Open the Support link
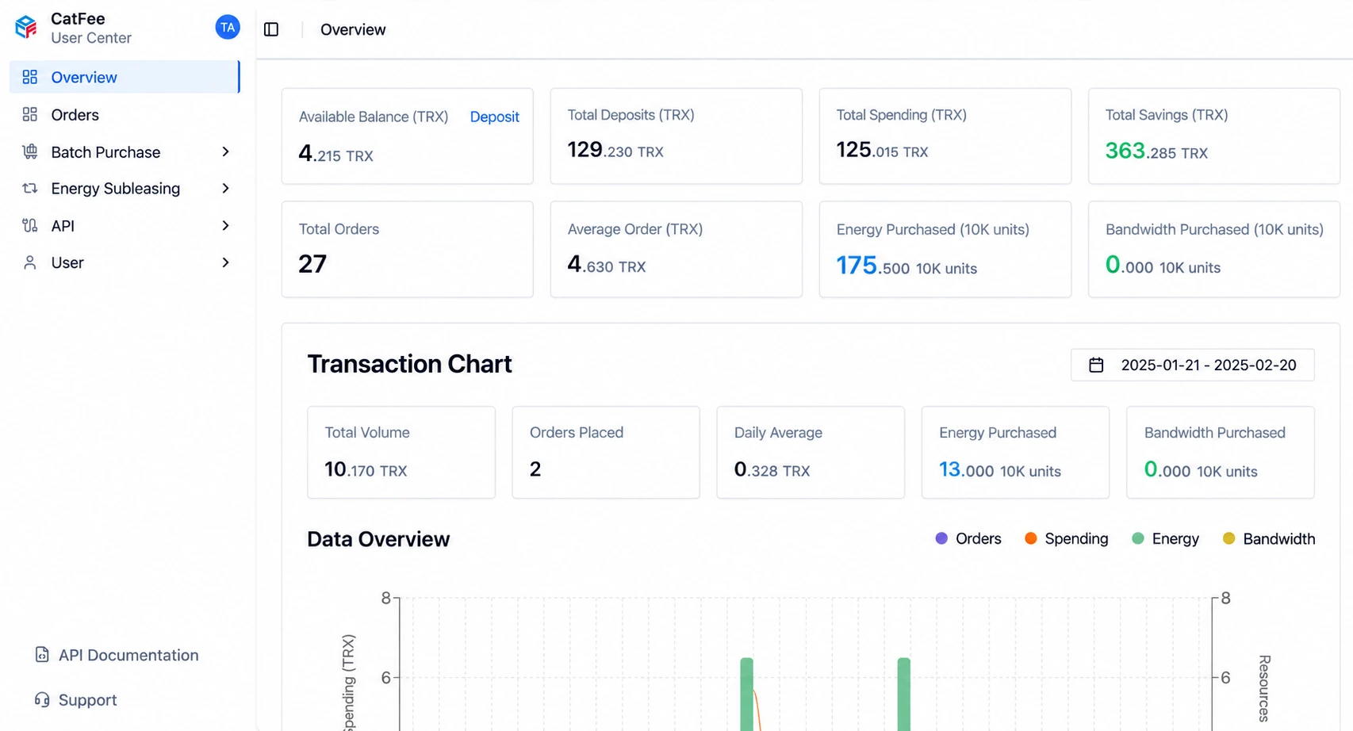 point(76,700)
